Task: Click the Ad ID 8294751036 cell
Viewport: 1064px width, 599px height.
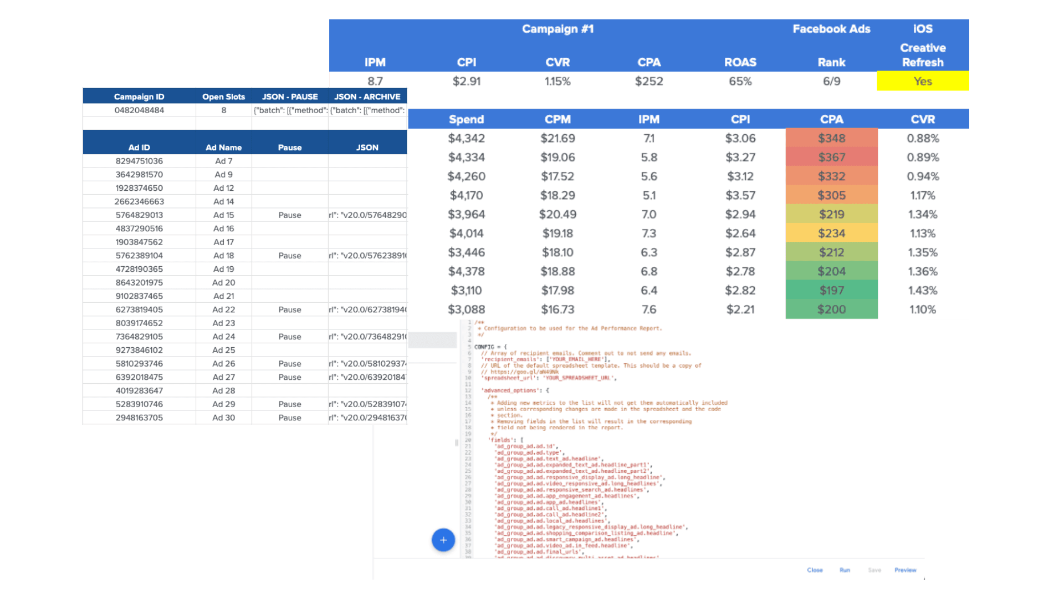Action: tap(139, 161)
